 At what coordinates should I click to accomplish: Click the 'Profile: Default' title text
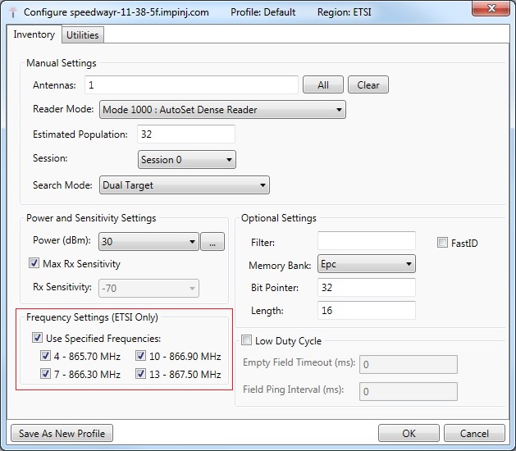point(263,12)
